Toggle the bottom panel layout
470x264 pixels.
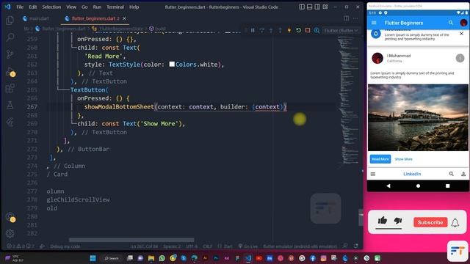tap(310, 7)
